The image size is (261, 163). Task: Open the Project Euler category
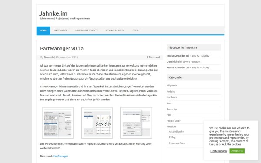(174, 121)
